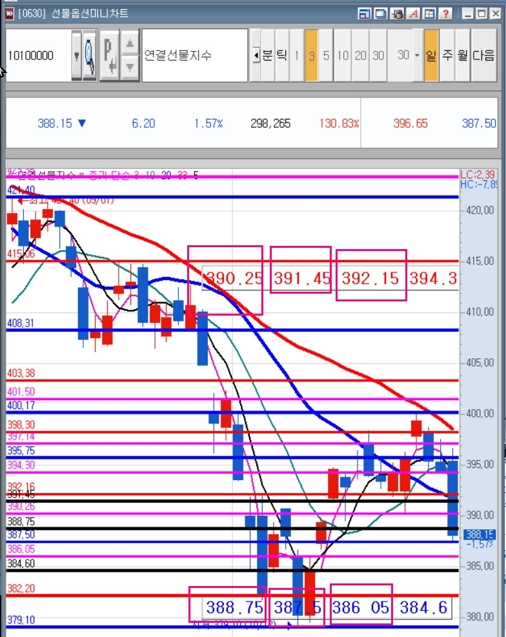Toggle the 일 (daily) chart button
Image resolution: width=506 pixels, height=637 pixels.
(x=431, y=56)
